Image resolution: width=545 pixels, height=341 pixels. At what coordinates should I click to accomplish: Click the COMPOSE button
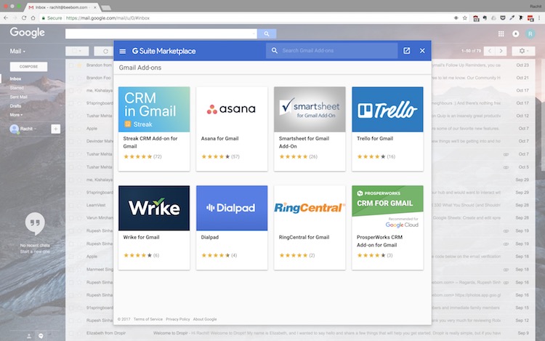coord(28,66)
